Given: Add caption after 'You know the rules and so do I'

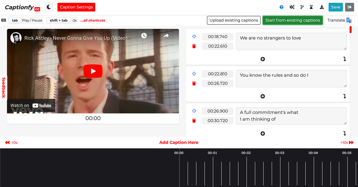Looking at the screenshot, I should tap(263, 96).
